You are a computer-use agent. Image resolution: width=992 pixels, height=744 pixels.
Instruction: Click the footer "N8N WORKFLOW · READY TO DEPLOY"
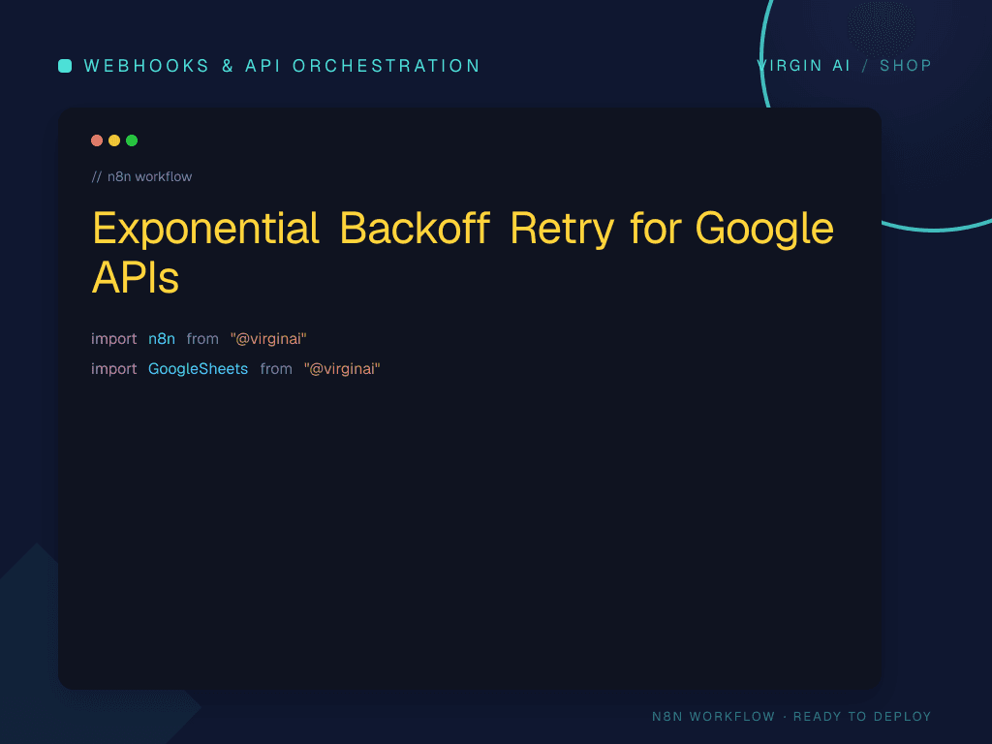click(x=791, y=716)
